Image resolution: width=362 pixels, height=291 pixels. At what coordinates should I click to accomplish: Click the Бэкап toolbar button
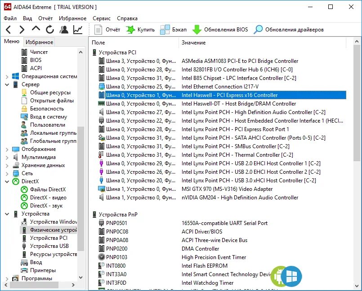(x=174, y=30)
